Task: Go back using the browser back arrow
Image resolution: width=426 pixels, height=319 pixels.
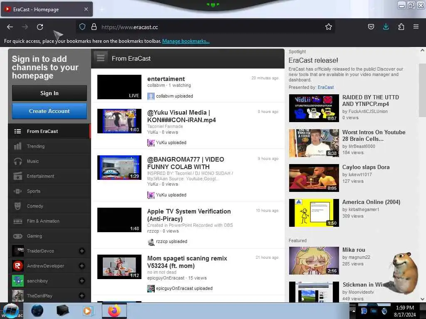Action: (x=10, y=27)
